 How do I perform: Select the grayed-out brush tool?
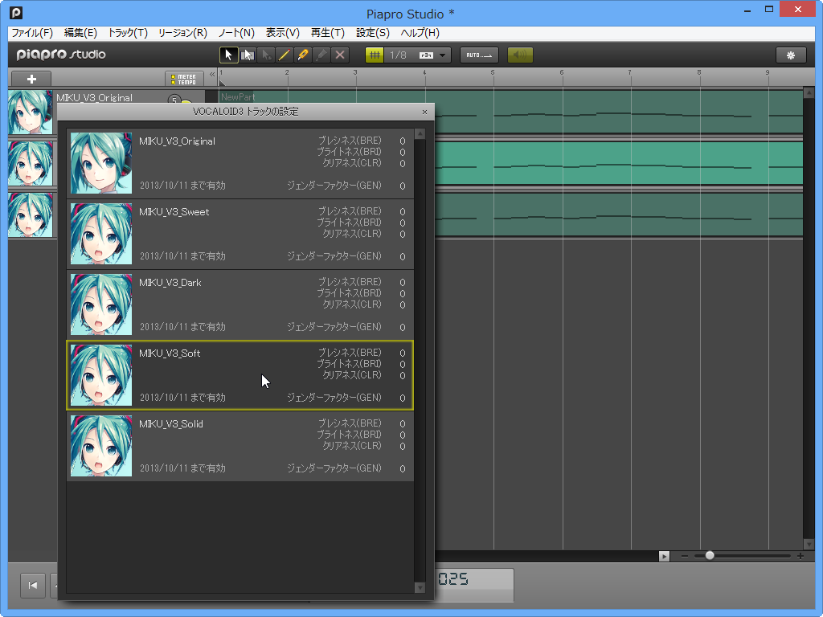pyautogui.click(x=321, y=55)
